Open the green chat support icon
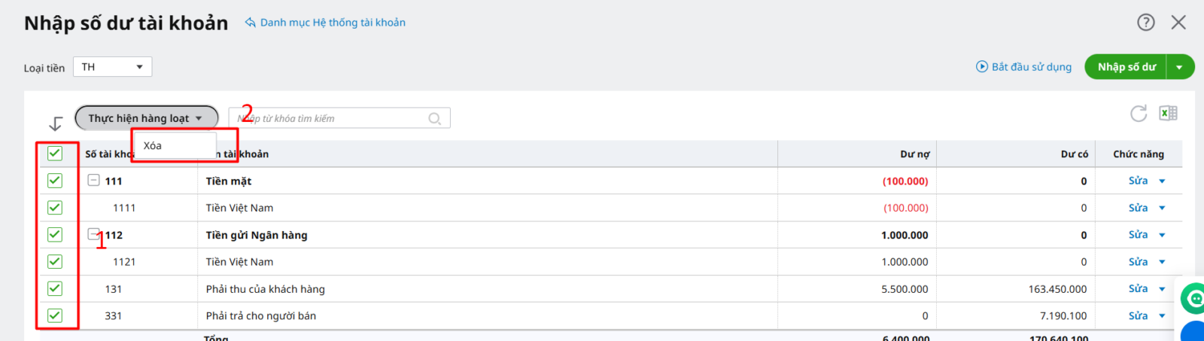 1194,298
